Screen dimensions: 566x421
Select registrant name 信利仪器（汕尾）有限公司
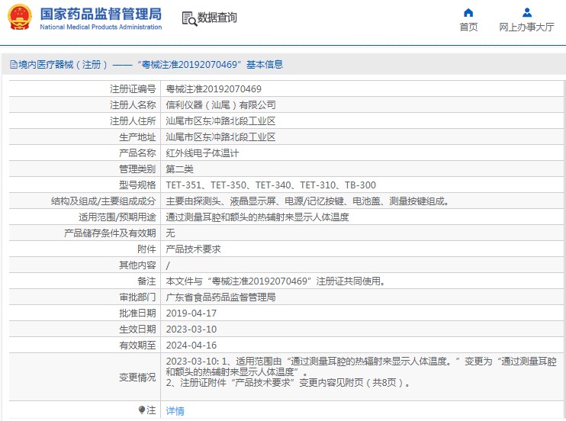point(220,105)
